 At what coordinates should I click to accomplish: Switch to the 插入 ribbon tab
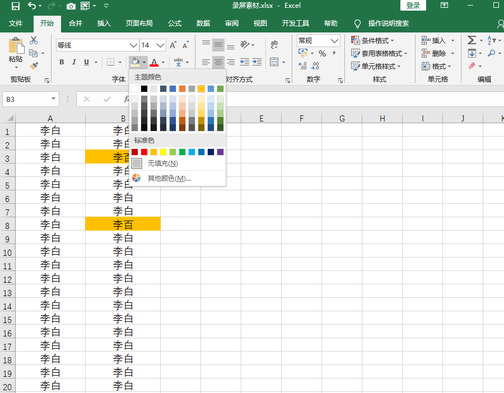click(104, 24)
